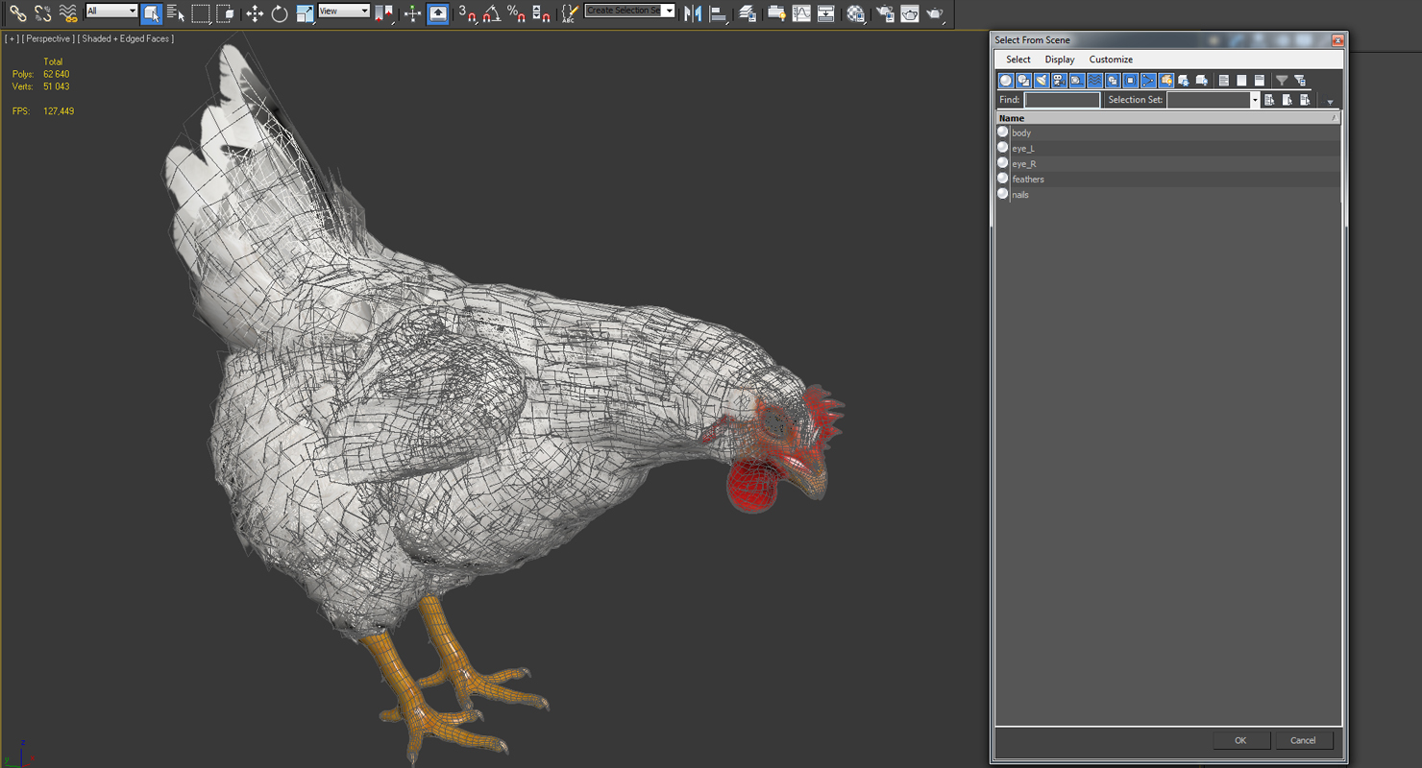Open the Rendered Frame Window

910,13
